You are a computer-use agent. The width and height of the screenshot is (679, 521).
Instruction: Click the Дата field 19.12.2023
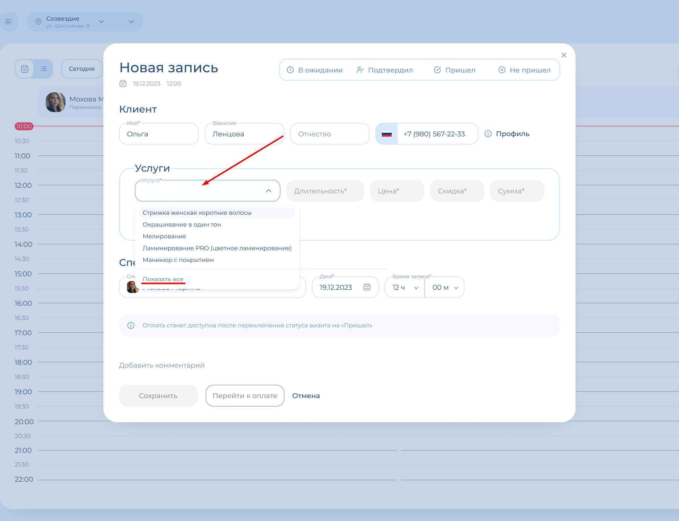pos(345,287)
